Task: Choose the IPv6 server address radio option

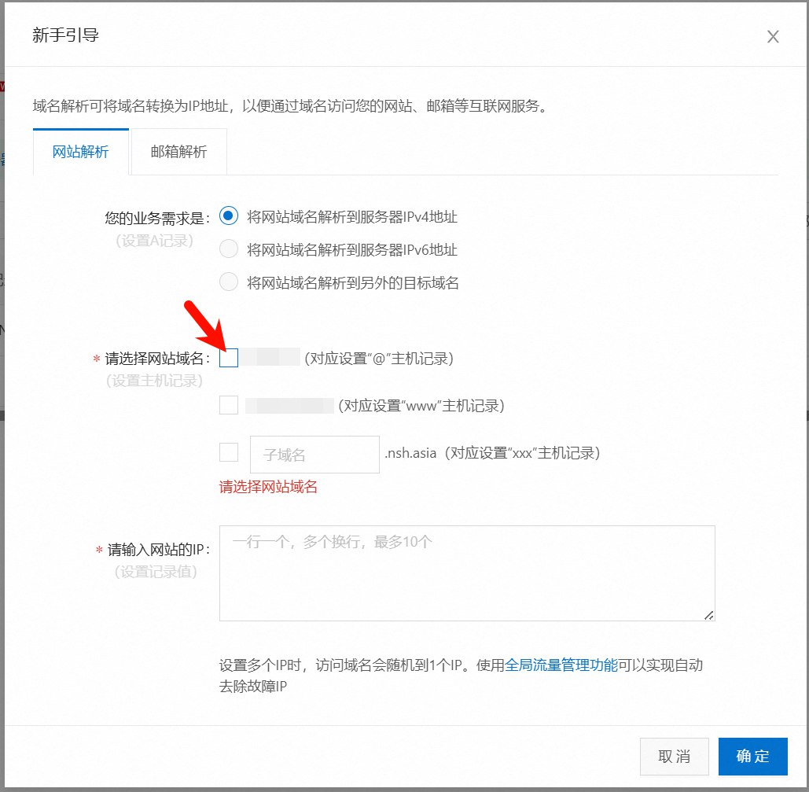Action: tap(229, 250)
